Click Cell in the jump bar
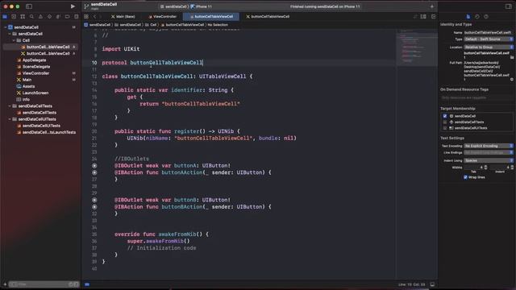Image resolution: width=516 pixels, height=290 pixels. (x=152, y=25)
